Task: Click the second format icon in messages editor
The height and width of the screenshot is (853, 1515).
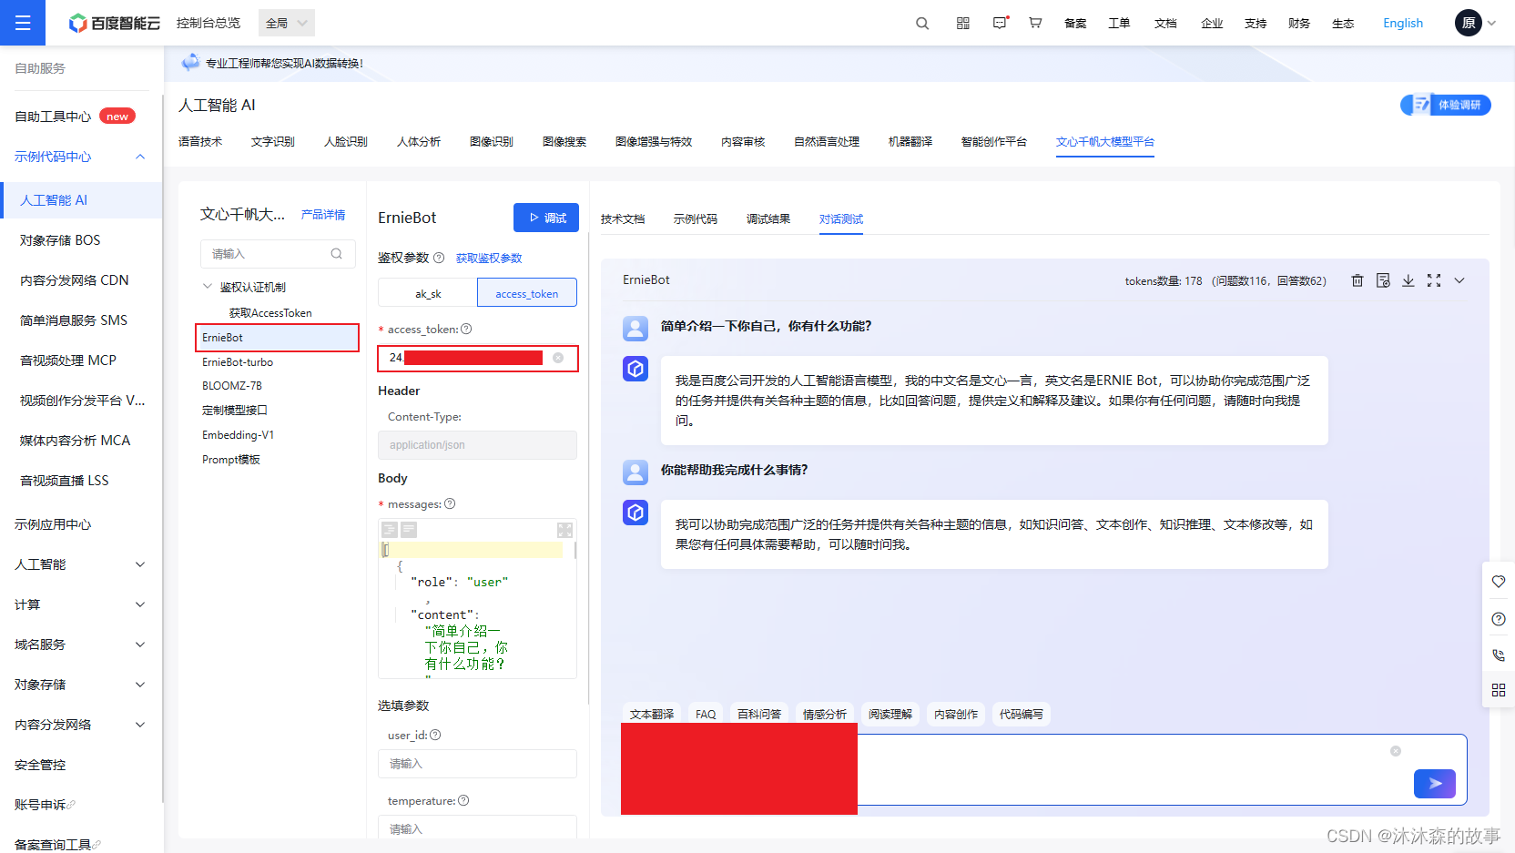Action: 409,530
